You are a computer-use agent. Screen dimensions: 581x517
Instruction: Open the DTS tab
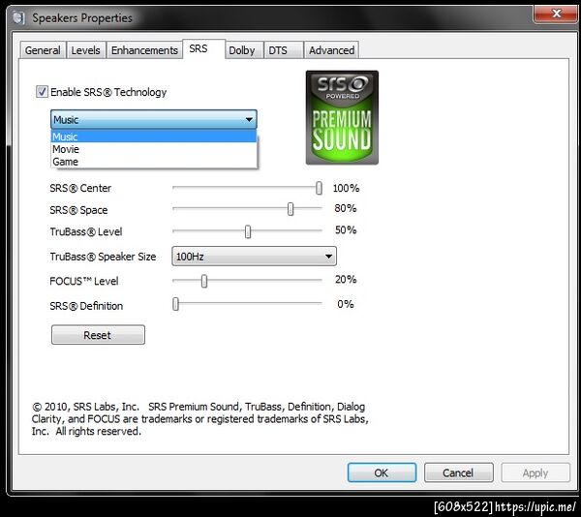[283, 50]
